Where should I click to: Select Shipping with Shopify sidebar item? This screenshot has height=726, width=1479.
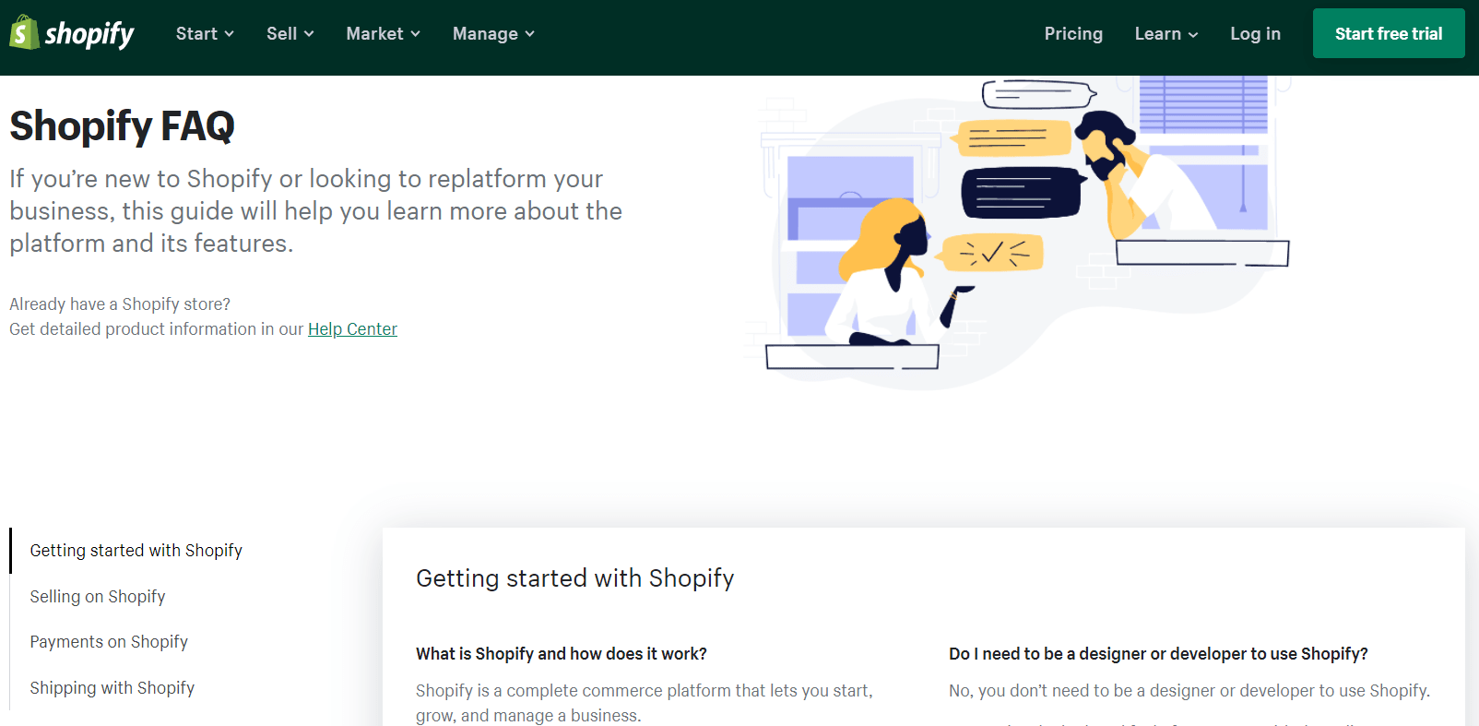coord(112,688)
